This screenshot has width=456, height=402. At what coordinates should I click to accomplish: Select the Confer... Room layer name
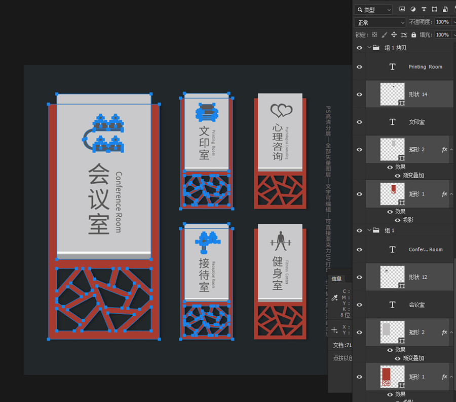426,250
